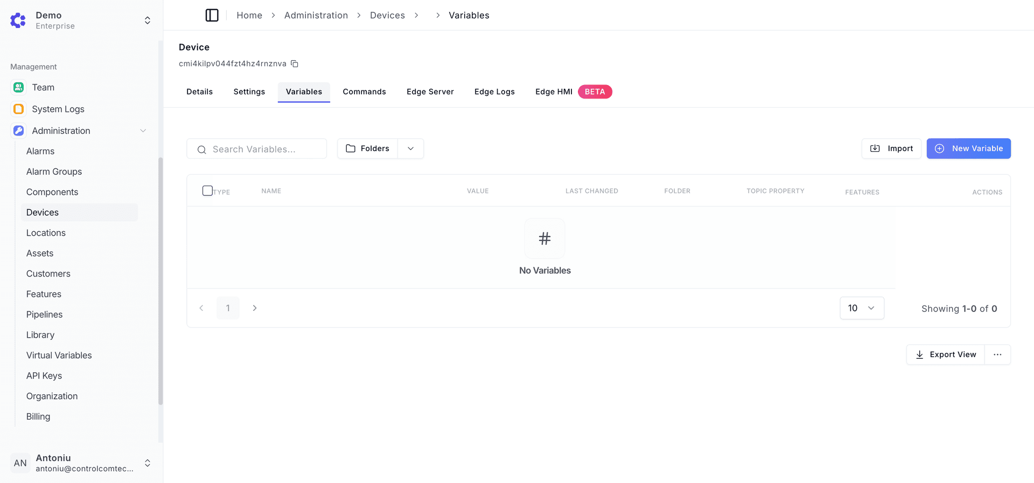Open Alarm Groups in the sidebar

(54, 172)
